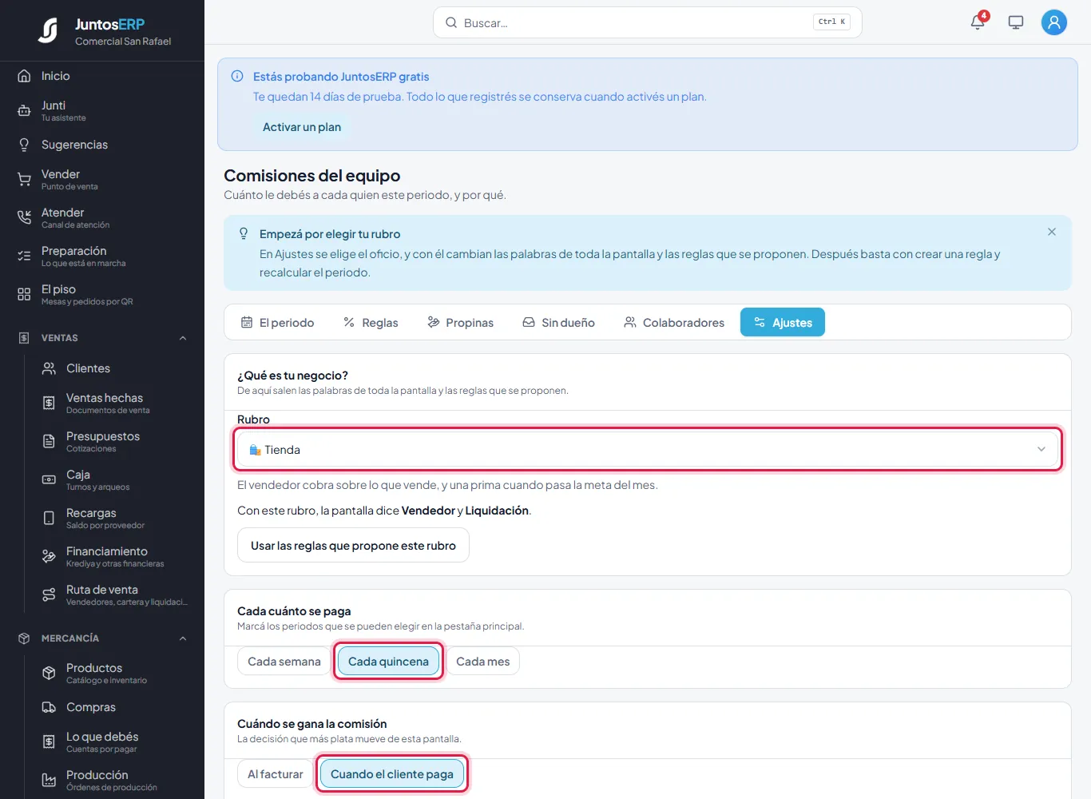This screenshot has width=1091, height=799.
Task: Collapse the MERCANCÍA section
Action: pos(183,638)
